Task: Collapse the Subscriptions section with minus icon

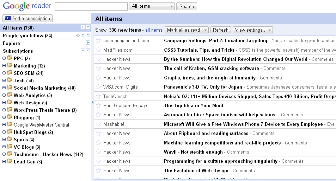Action: [x=83, y=50]
